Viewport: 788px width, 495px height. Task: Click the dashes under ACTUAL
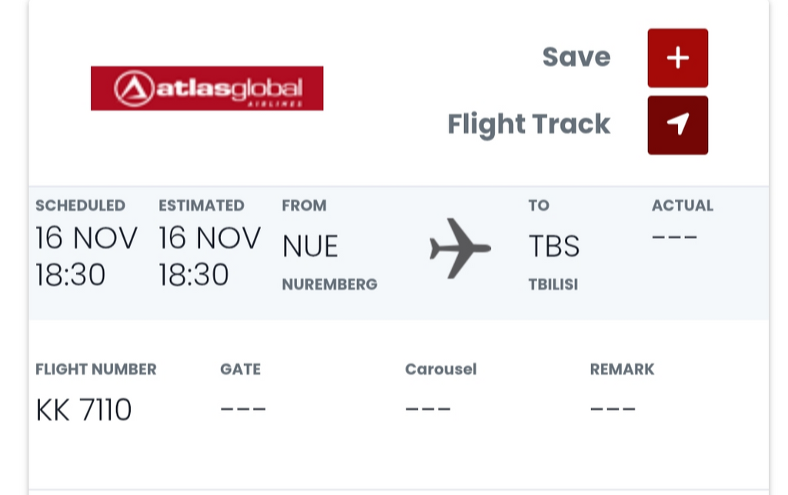point(674,238)
